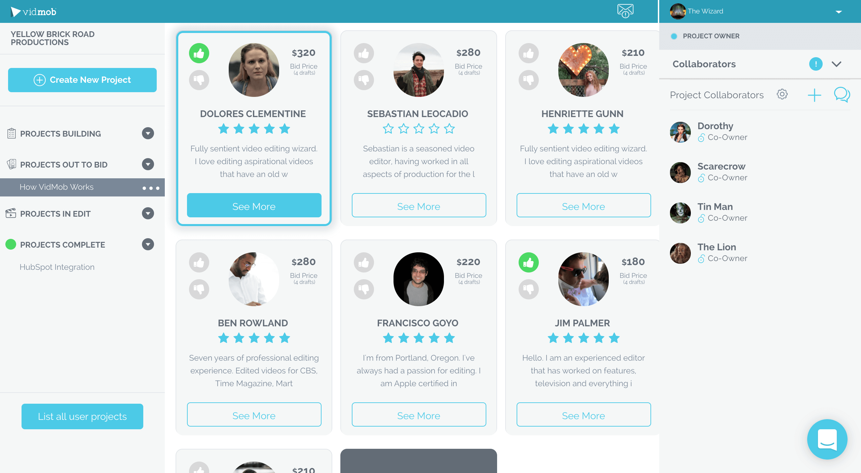Select HubSpot Integration completed project
Screen dimensions: 861x473
(x=57, y=267)
